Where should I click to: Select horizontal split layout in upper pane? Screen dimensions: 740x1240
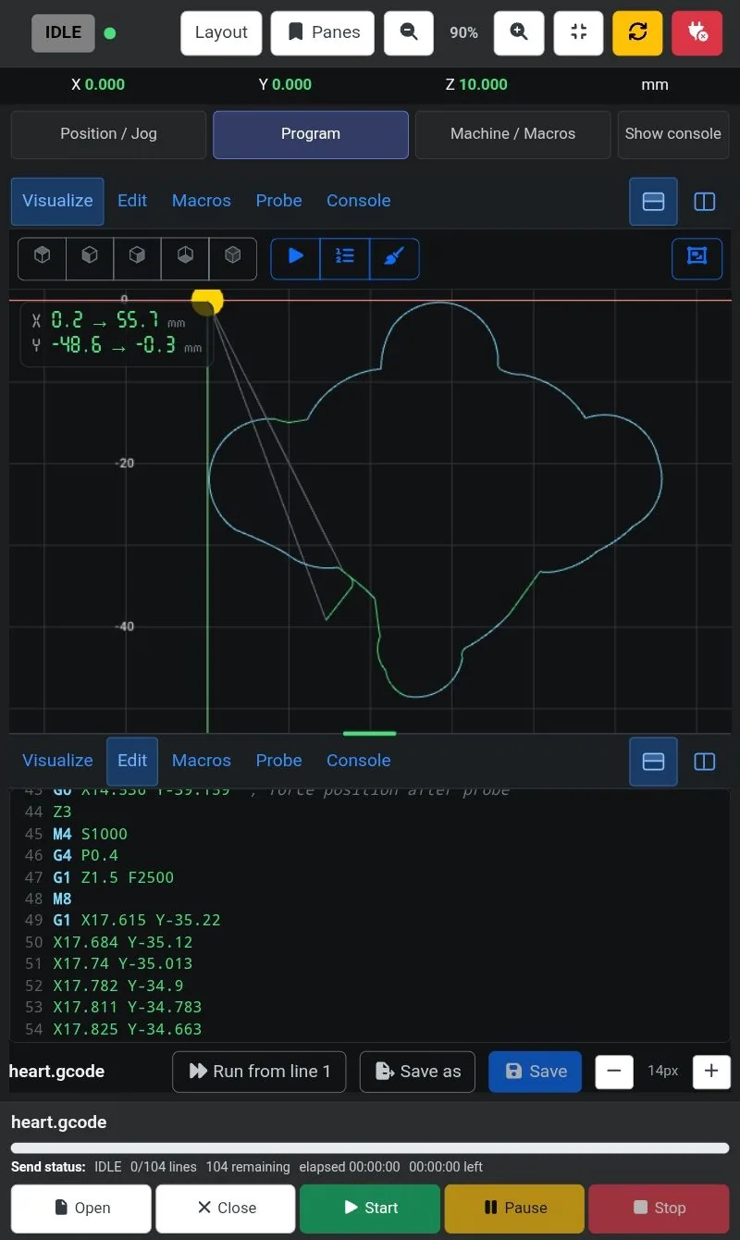(x=653, y=202)
